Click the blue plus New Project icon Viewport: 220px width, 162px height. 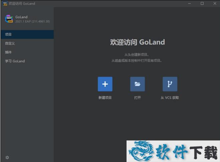pyautogui.click(x=105, y=84)
